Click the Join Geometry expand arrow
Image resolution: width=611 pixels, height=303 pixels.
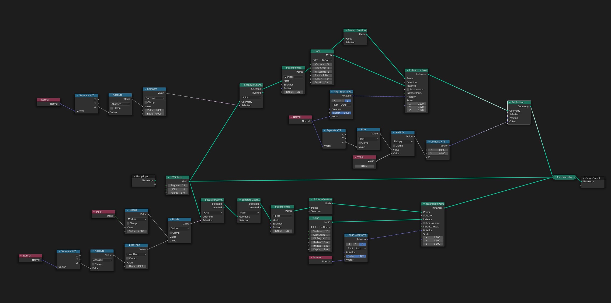(x=556, y=177)
